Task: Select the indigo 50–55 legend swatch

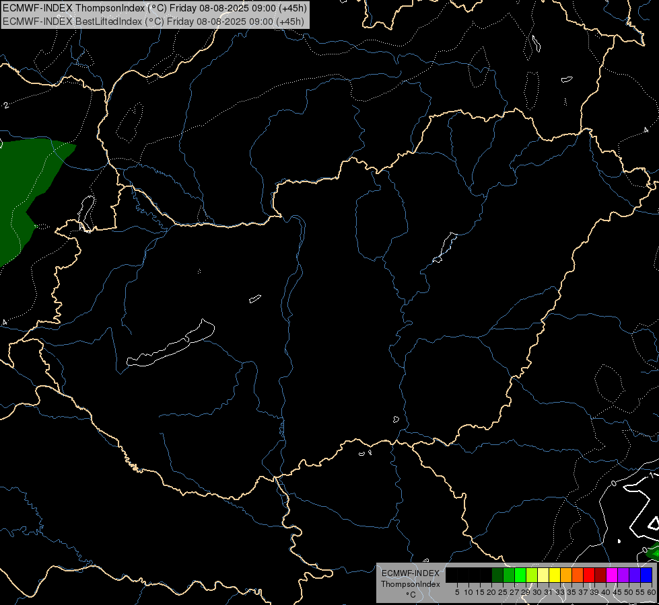Action: click(635, 575)
